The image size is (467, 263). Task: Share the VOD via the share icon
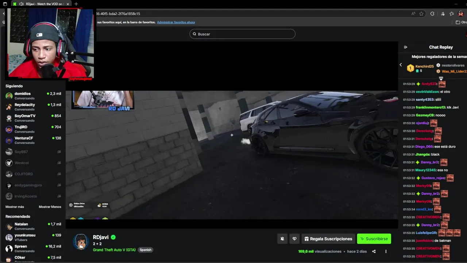click(374, 251)
